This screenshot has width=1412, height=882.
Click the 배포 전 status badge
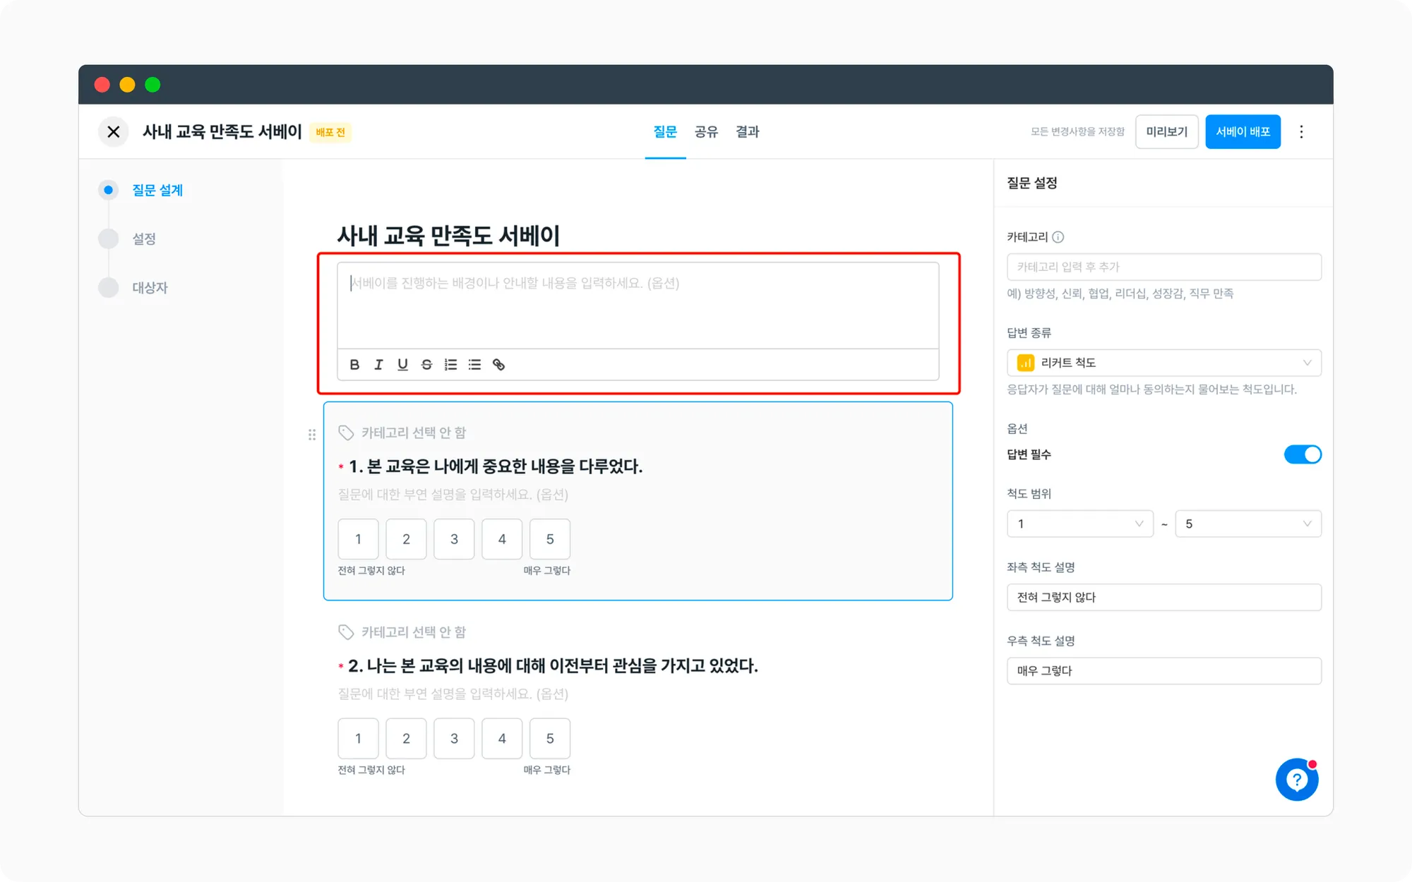pyautogui.click(x=330, y=132)
